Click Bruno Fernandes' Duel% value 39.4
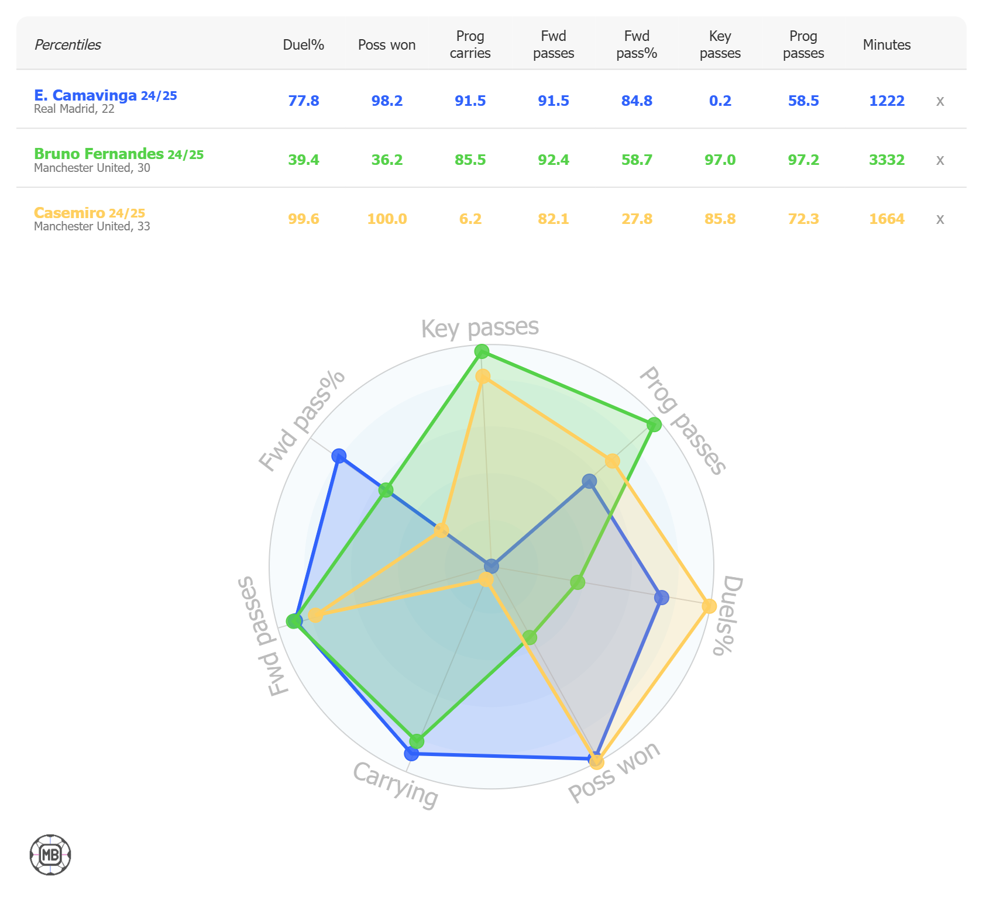The image size is (983, 918). (304, 160)
